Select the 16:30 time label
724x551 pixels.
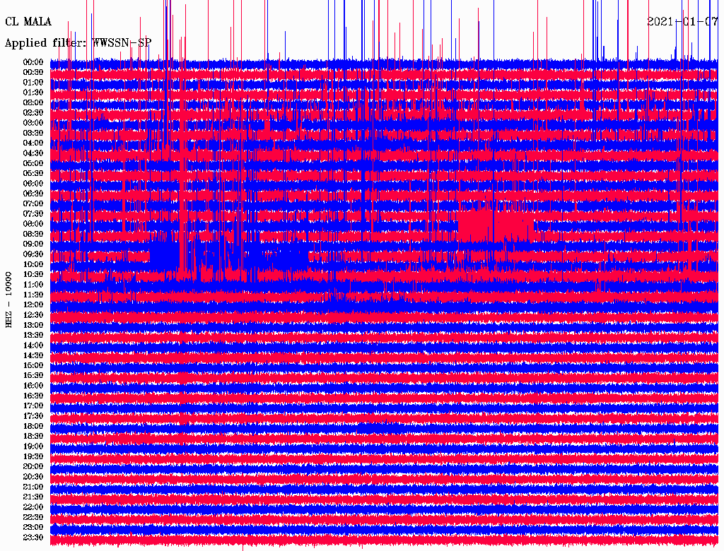(x=33, y=396)
